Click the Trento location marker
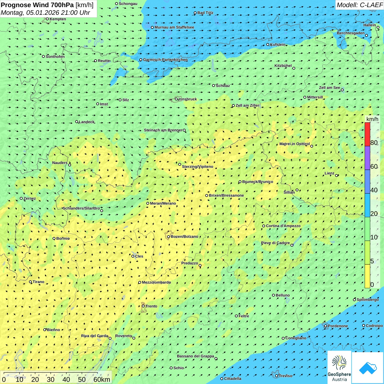384x384 pixels. (x=143, y=306)
